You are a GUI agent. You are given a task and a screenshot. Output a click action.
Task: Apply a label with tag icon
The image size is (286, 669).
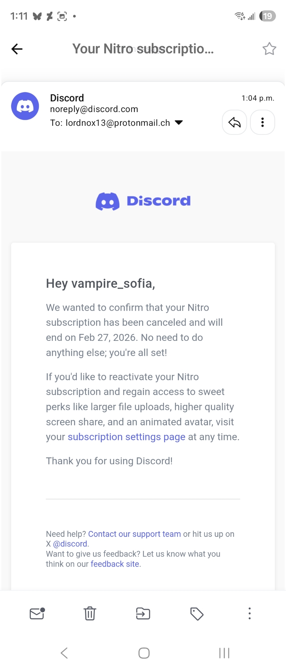pos(197,613)
